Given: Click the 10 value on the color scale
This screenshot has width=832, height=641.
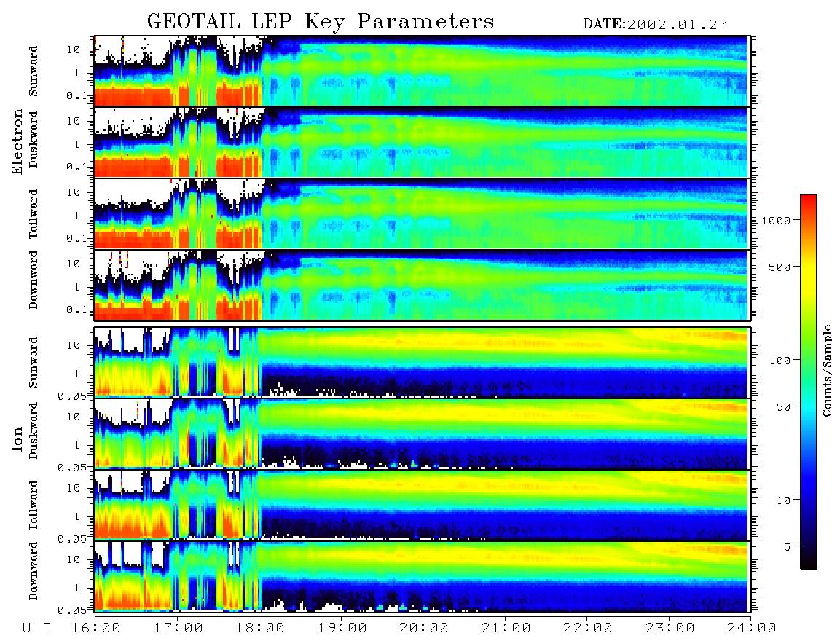Looking at the screenshot, I should pos(782,500).
